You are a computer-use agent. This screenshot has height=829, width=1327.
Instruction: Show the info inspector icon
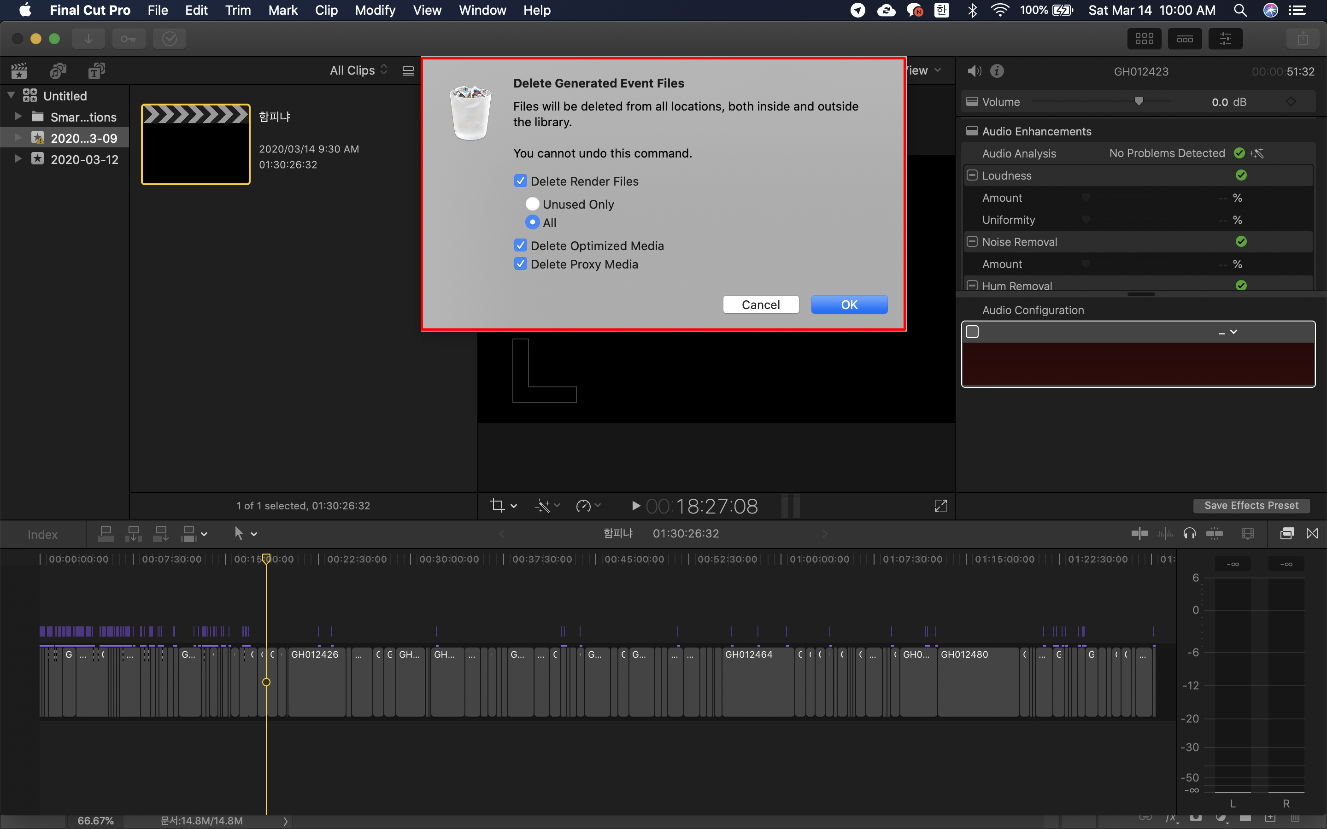tap(997, 71)
